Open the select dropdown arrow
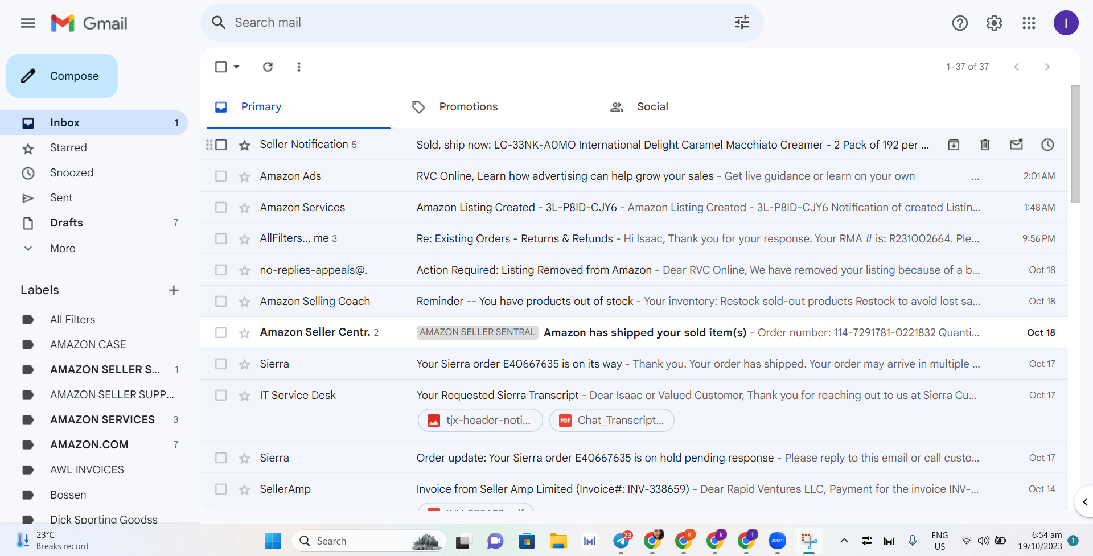1093x556 pixels. 237,67
